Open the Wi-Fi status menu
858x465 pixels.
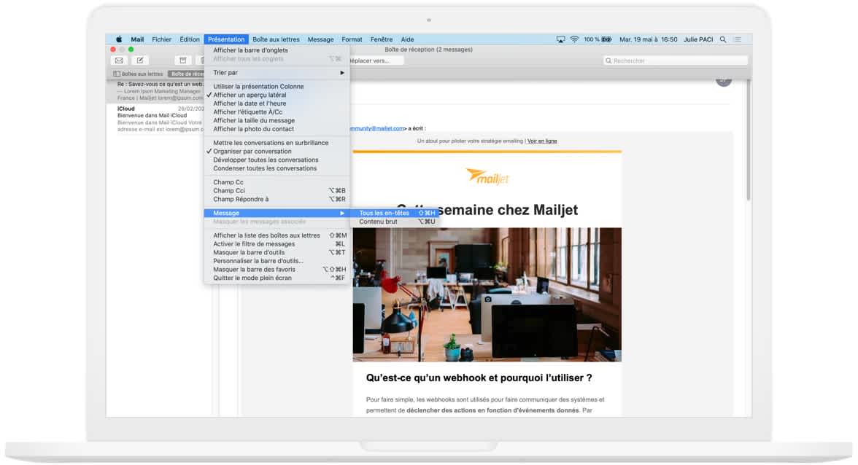(x=574, y=39)
